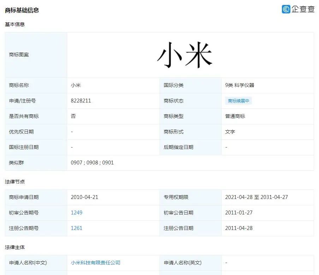Click the 是否共有商标 label
This screenshot has width=319, height=275.
24,116
